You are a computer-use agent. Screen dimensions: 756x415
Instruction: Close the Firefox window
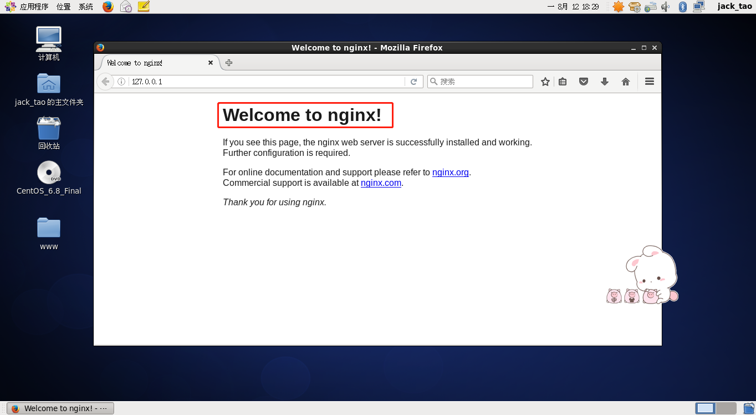(655, 48)
